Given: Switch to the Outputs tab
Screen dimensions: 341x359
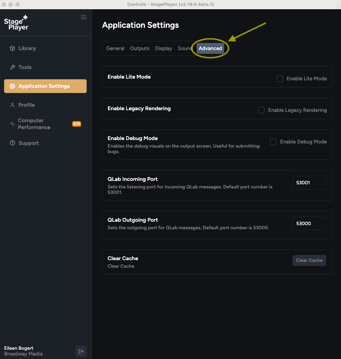Looking at the screenshot, I should coord(140,48).
